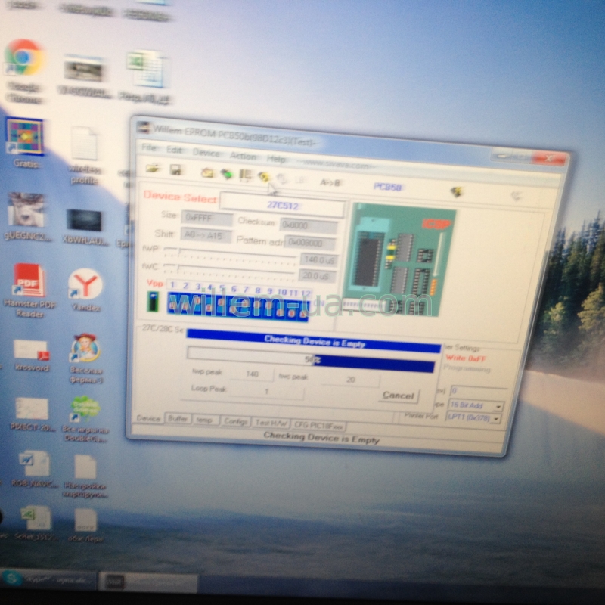Click the PCB50 label in toolbar
Viewport: 605px width, 605px height.
pyautogui.click(x=387, y=187)
